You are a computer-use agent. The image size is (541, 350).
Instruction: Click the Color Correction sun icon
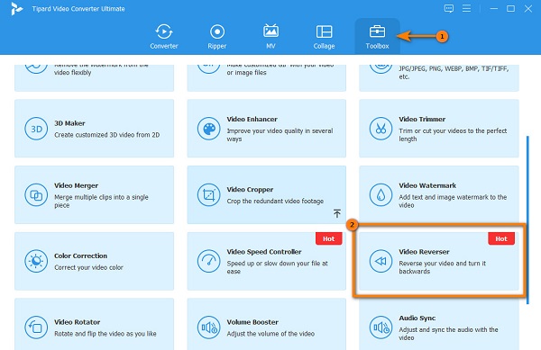36,261
